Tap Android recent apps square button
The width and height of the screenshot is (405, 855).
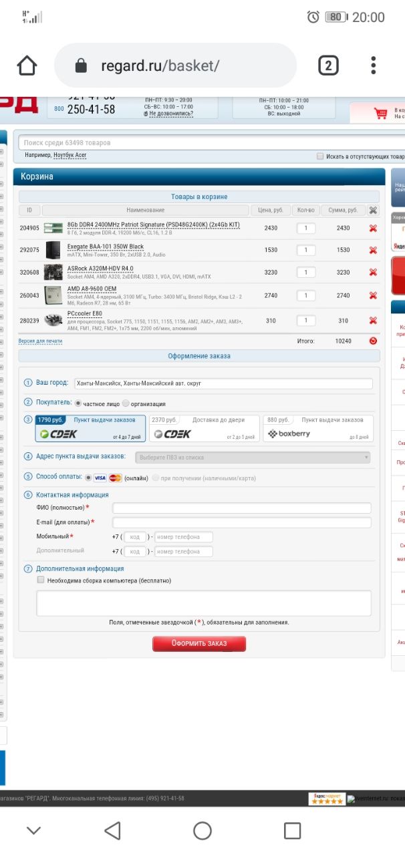[292, 830]
